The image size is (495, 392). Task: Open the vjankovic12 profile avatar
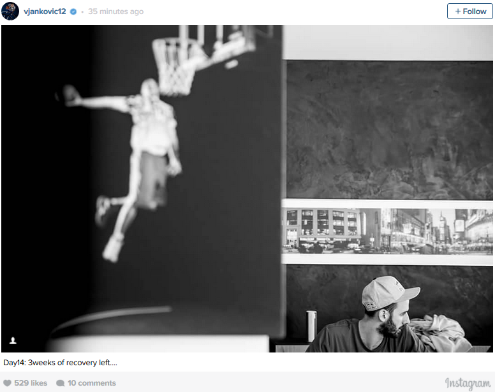click(x=10, y=11)
